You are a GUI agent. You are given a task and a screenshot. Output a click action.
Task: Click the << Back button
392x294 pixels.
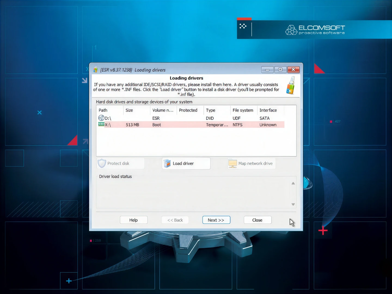[175, 220]
